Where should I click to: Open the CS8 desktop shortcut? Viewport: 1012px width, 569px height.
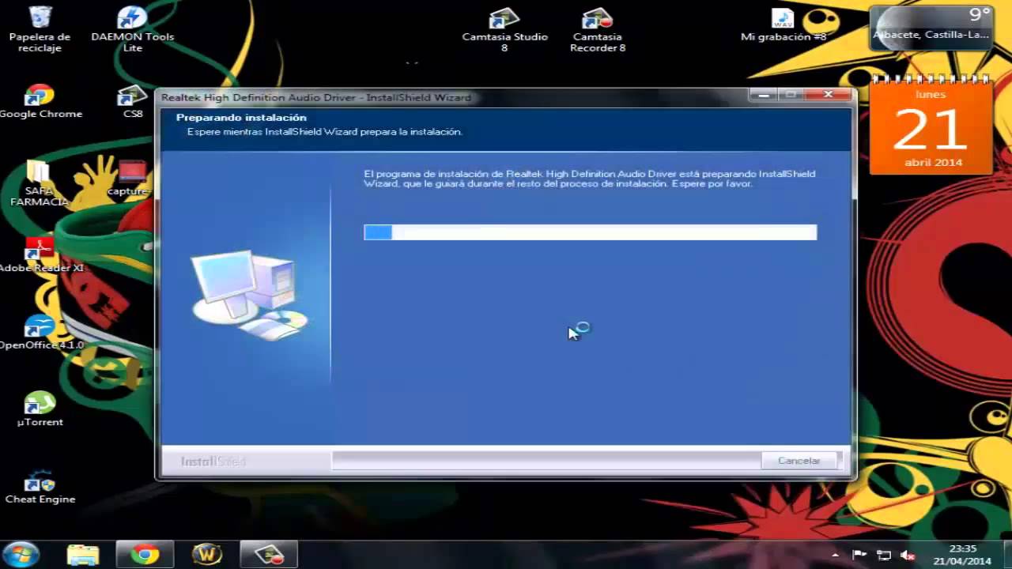pyautogui.click(x=132, y=100)
